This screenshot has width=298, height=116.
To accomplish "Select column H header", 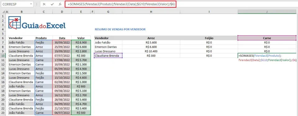I will [x=151, y=12].
